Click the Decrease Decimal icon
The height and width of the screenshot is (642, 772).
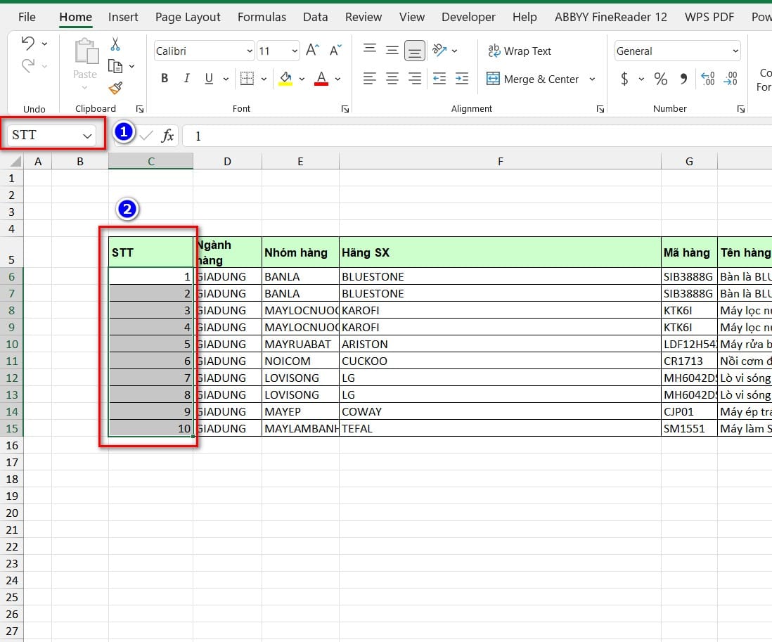tap(731, 78)
